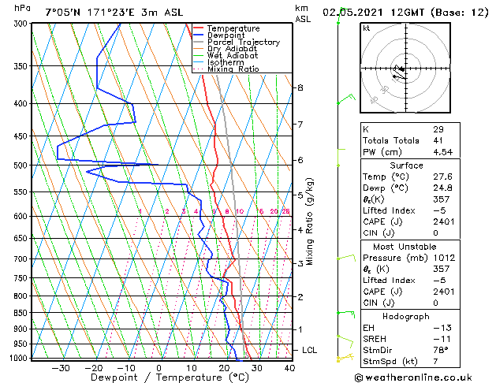This screenshot has width=496, height=383.
Task: Click the CAPE value in Surface section
Action: click(444, 221)
